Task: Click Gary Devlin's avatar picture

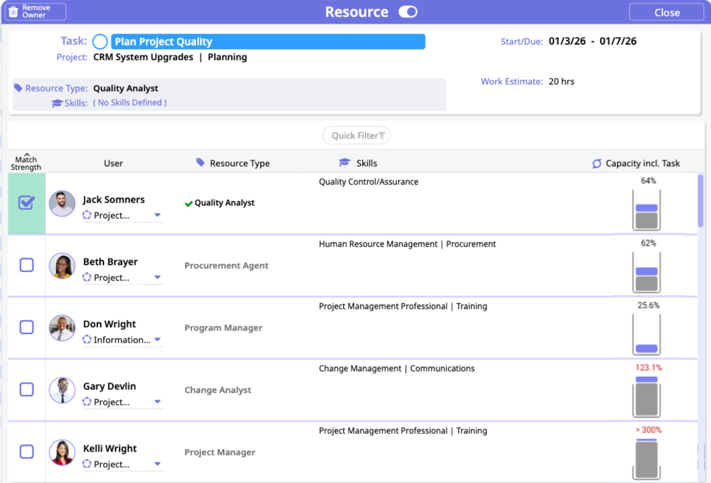Action: click(x=62, y=390)
